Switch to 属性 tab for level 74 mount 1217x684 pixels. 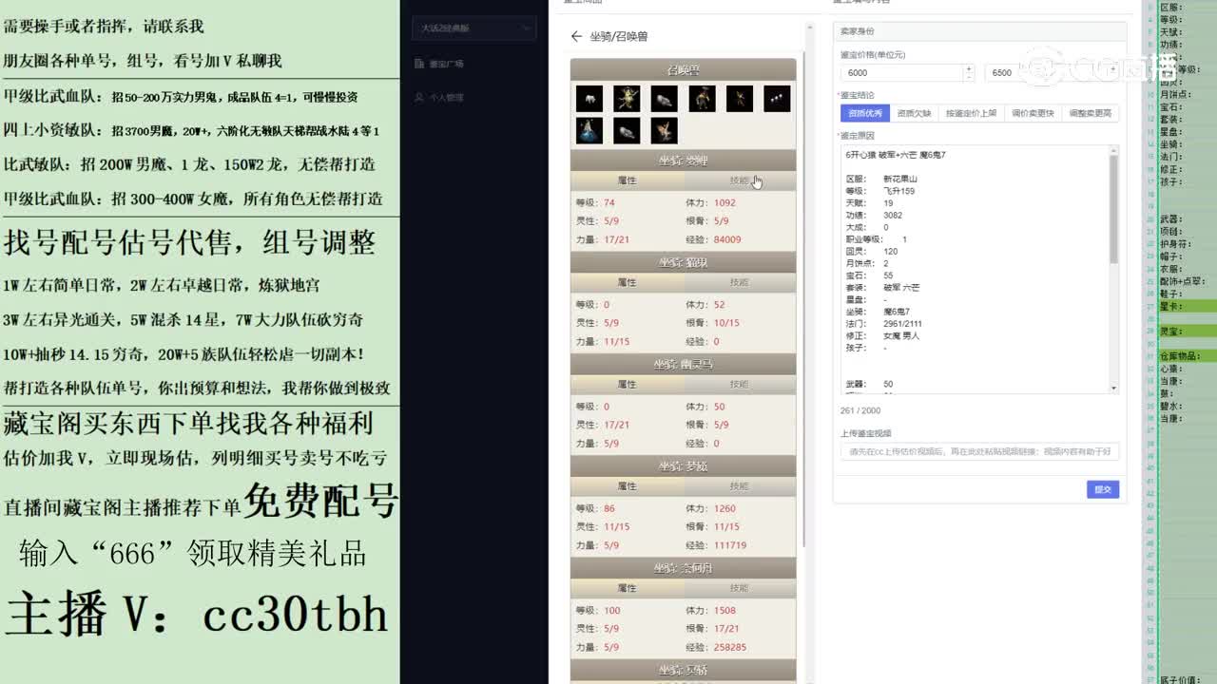click(x=627, y=180)
